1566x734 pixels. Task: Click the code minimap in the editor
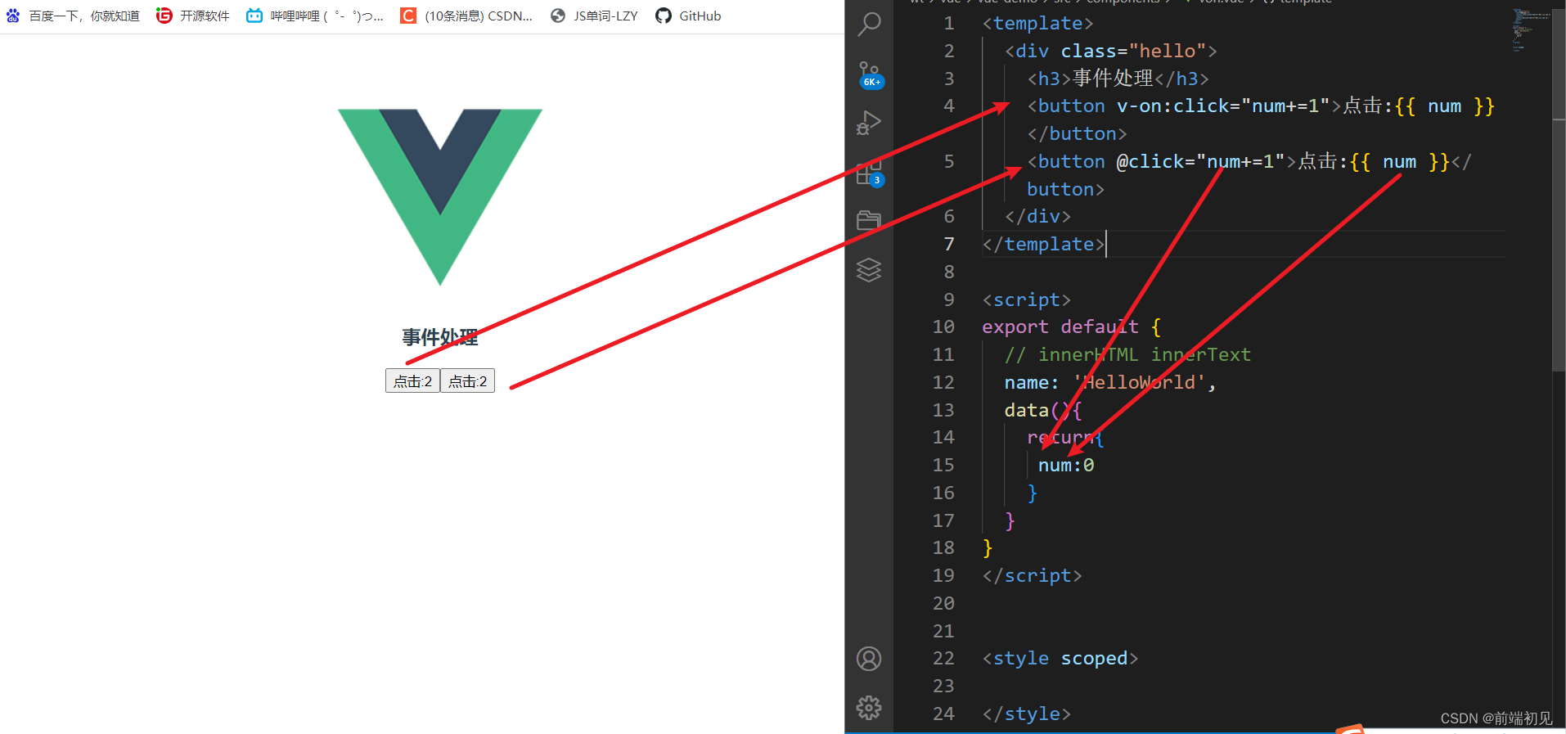1530,31
